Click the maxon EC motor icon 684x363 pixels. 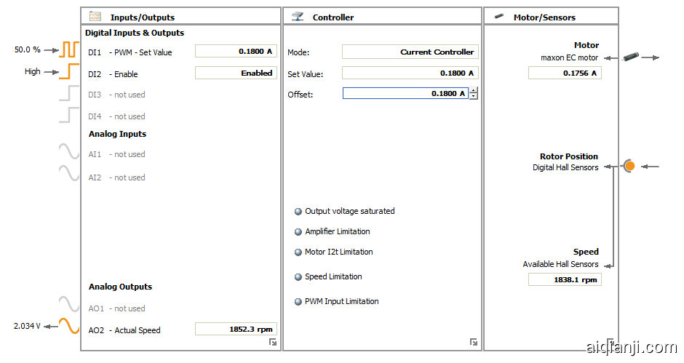coord(630,57)
